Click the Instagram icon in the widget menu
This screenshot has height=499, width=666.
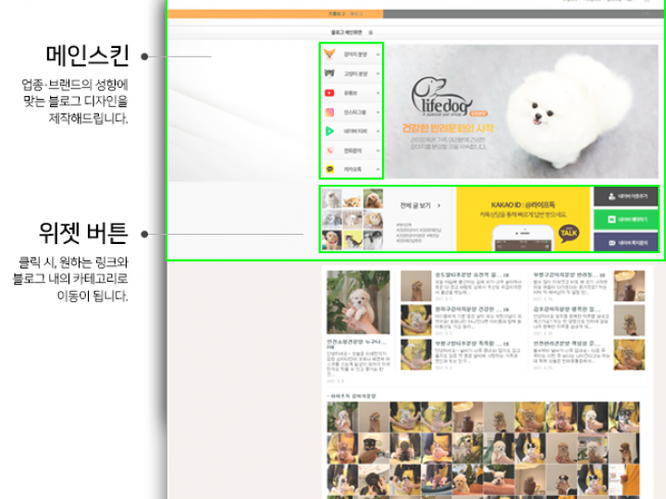[329, 113]
